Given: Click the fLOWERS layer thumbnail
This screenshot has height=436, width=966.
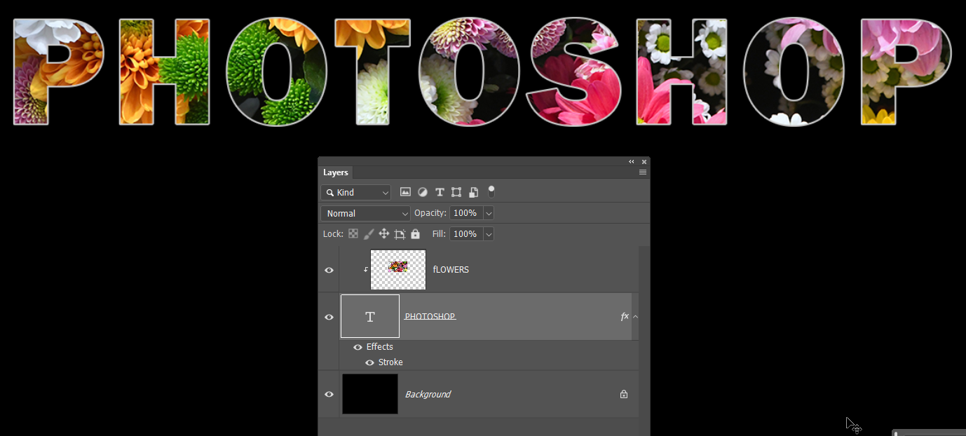Looking at the screenshot, I should [x=397, y=270].
